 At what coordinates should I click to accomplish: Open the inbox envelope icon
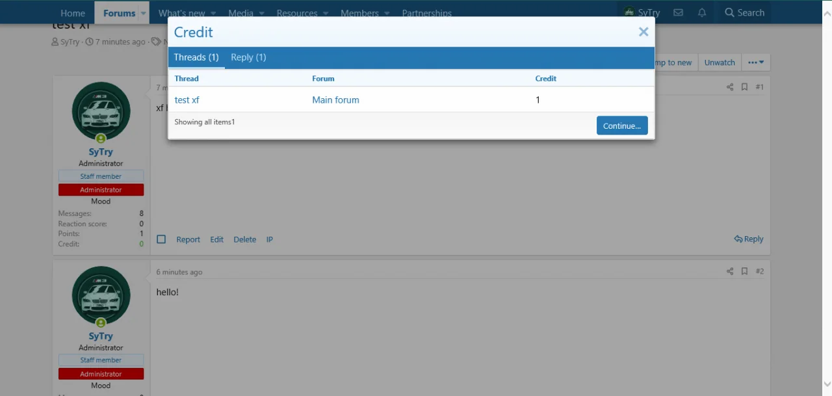tap(678, 12)
